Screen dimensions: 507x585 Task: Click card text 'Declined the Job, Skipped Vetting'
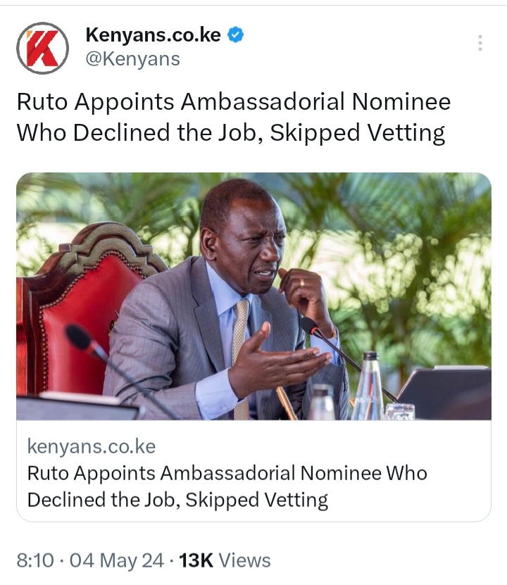pyautogui.click(x=177, y=500)
